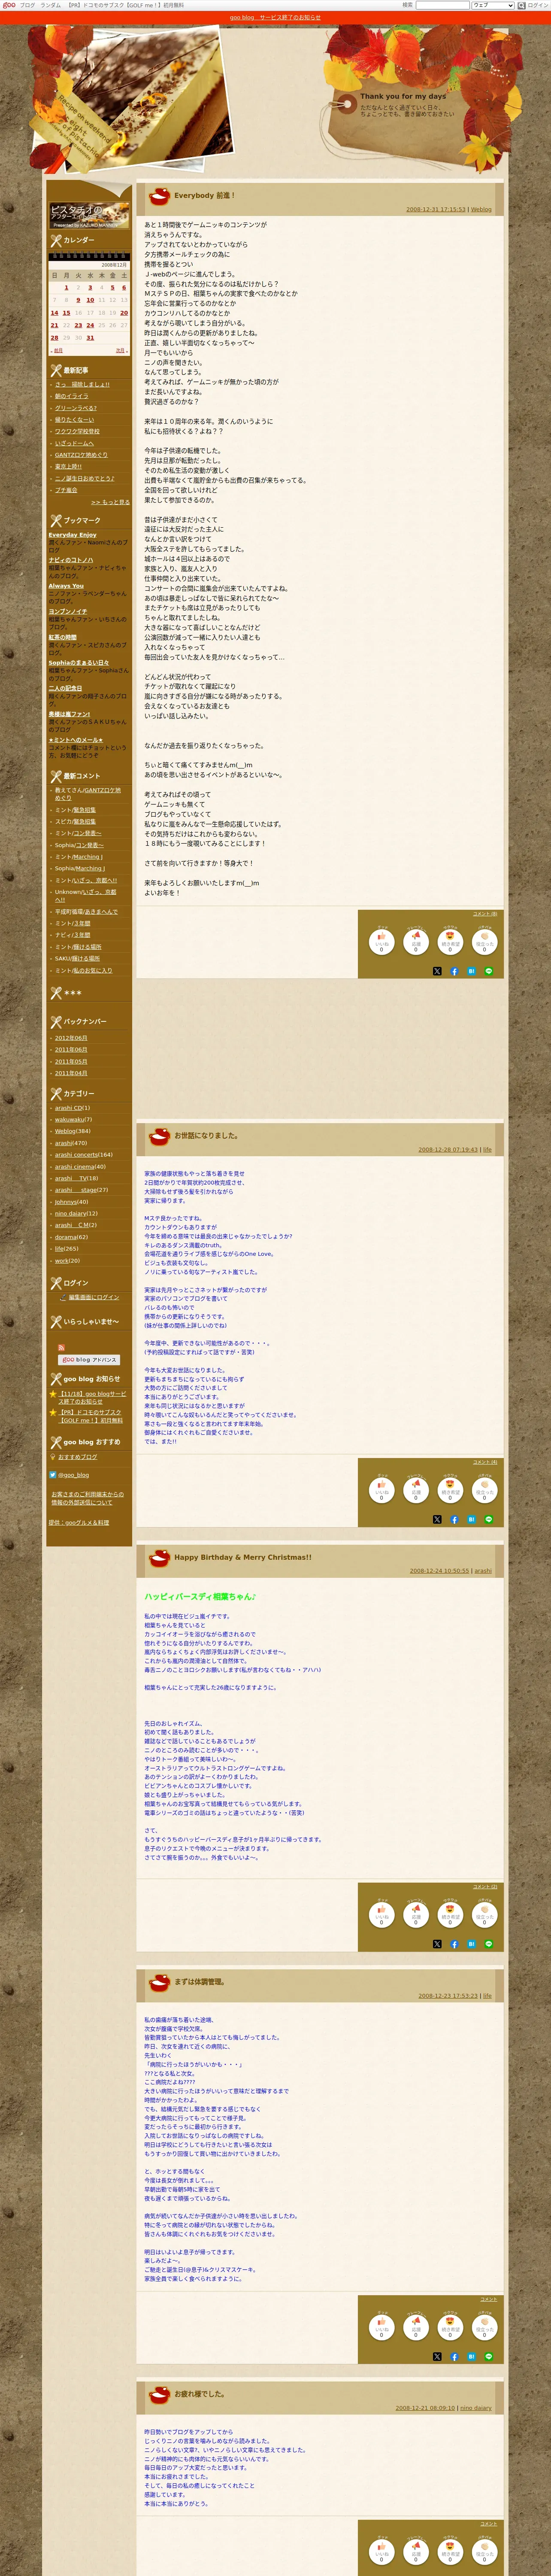The width and height of the screenshot is (551, 2576).
Task: Share 'お世話になりました。' post on Facebook
Action: pyautogui.click(x=454, y=1519)
